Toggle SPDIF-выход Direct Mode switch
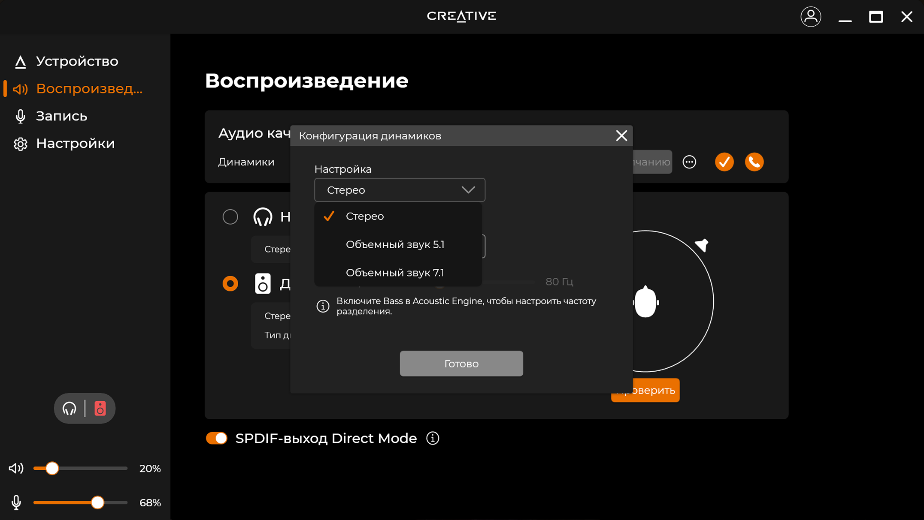 217,438
